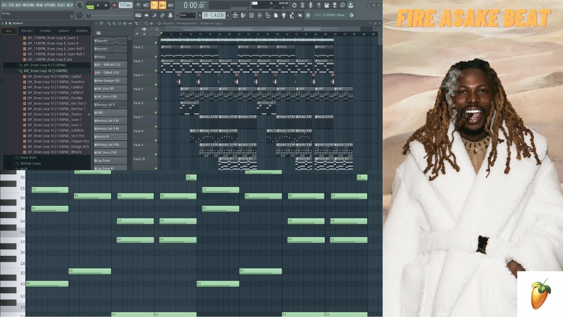Toggle the Song/Pattern mode switch

[x=90, y=6]
